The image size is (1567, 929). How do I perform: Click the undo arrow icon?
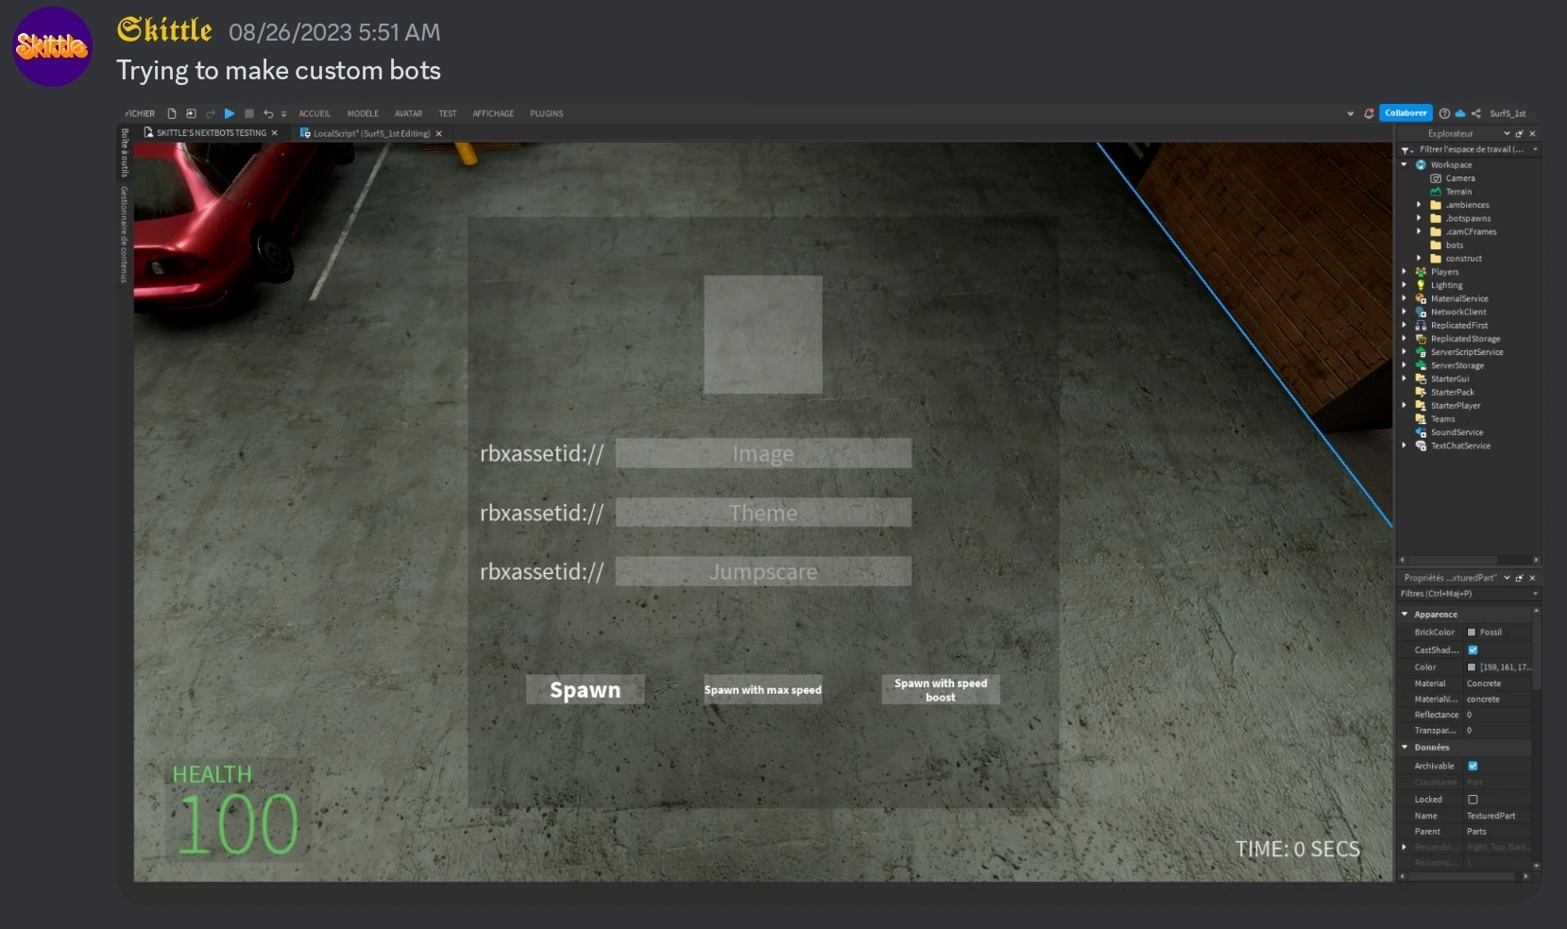pyautogui.click(x=268, y=113)
